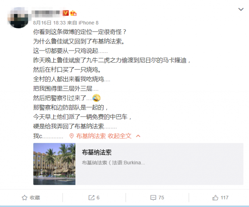The image size is (249, 207).
Task: Open the post options chevron menu
Action: point(241,9)
